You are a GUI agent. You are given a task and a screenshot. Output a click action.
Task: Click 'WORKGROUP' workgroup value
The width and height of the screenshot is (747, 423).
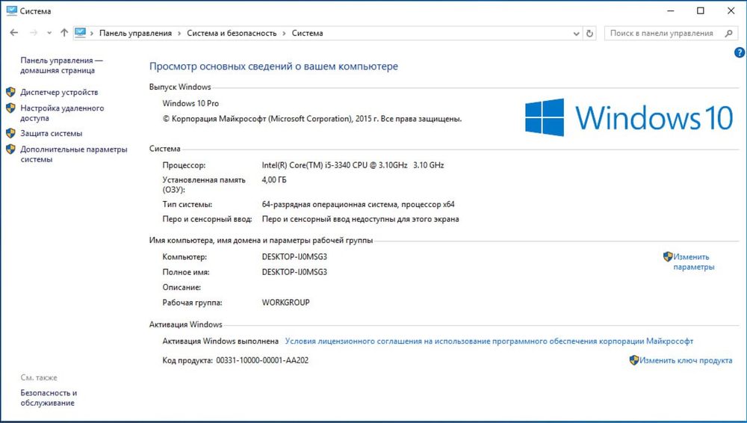[x=286, y=303]
